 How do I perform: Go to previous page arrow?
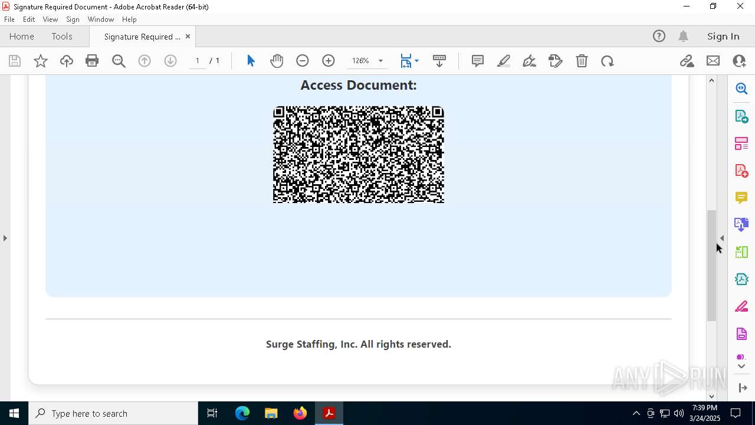(x=145, y=61)
